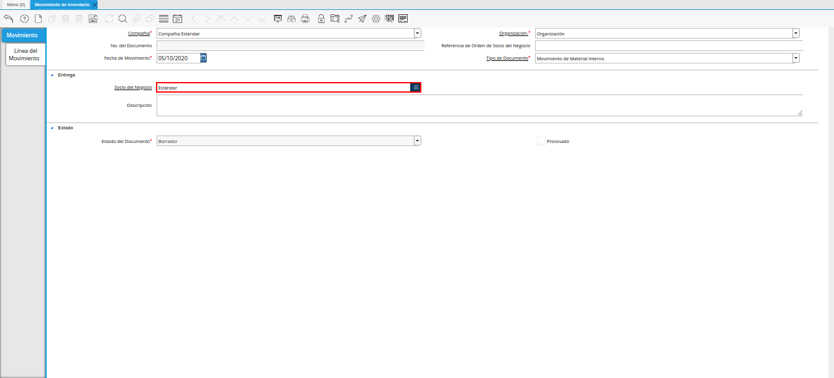This screenshot has height=378, width=834.
Task: Open record search magnifier icon
Action: [x=122, y=19]
